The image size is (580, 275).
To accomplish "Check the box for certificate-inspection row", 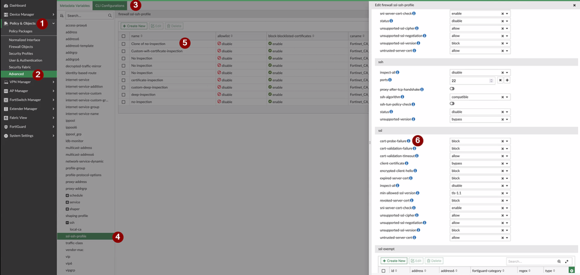I will pos(124,80).
